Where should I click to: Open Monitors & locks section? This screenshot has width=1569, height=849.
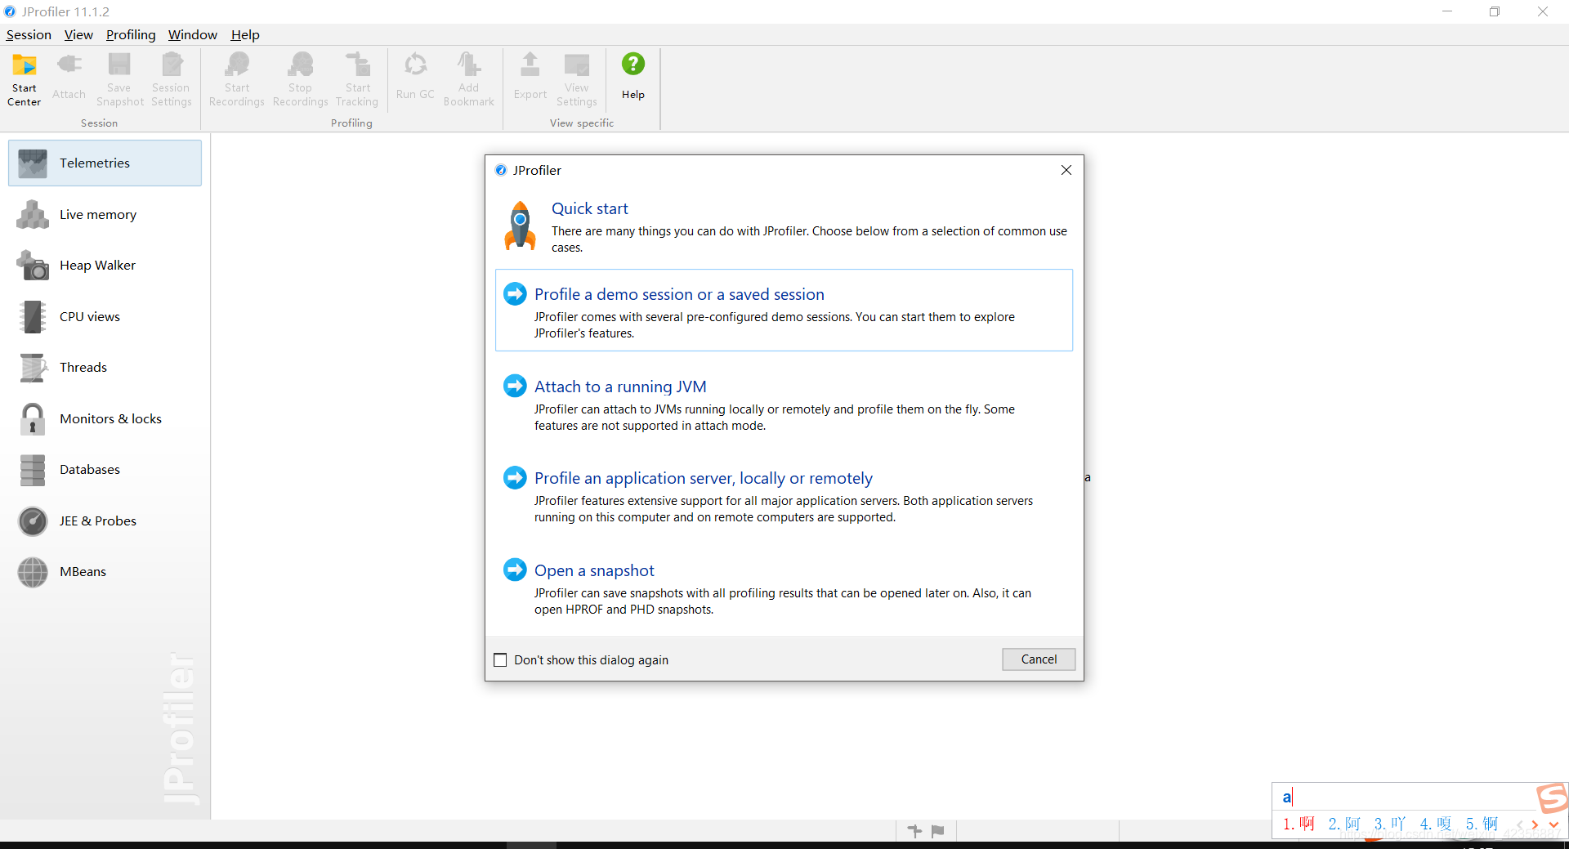[x=105, y=418]
